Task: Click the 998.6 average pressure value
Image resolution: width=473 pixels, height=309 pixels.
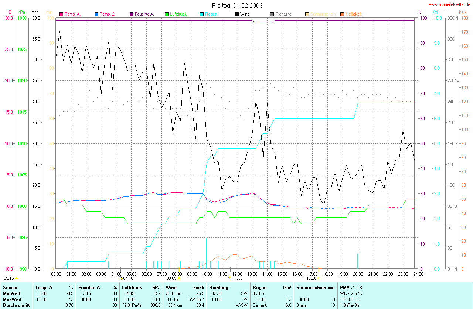Action: point(155,305)
